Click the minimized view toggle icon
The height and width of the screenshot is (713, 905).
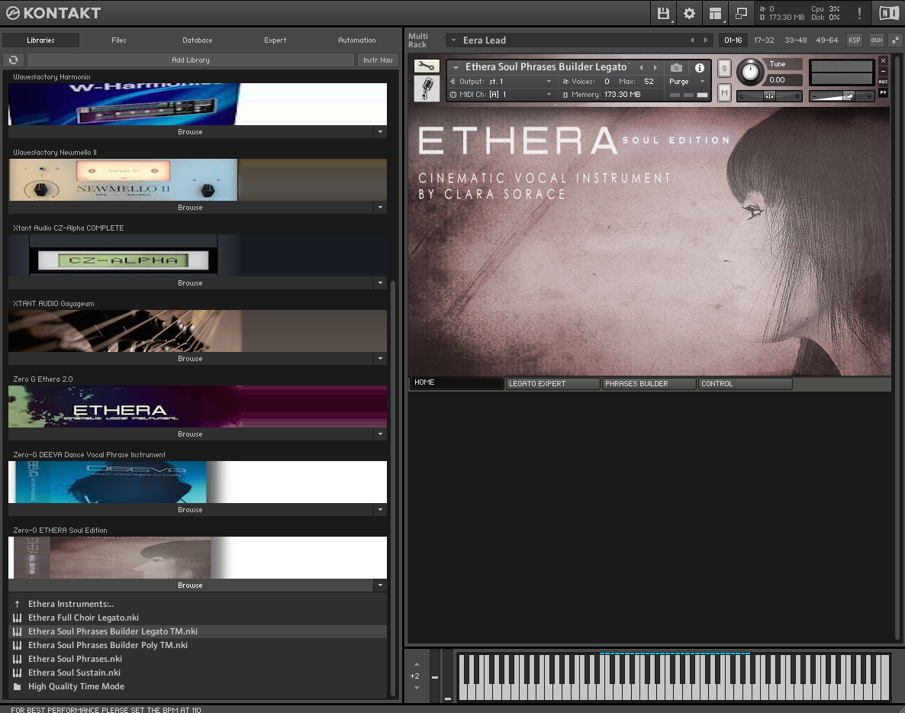point(741,13)
